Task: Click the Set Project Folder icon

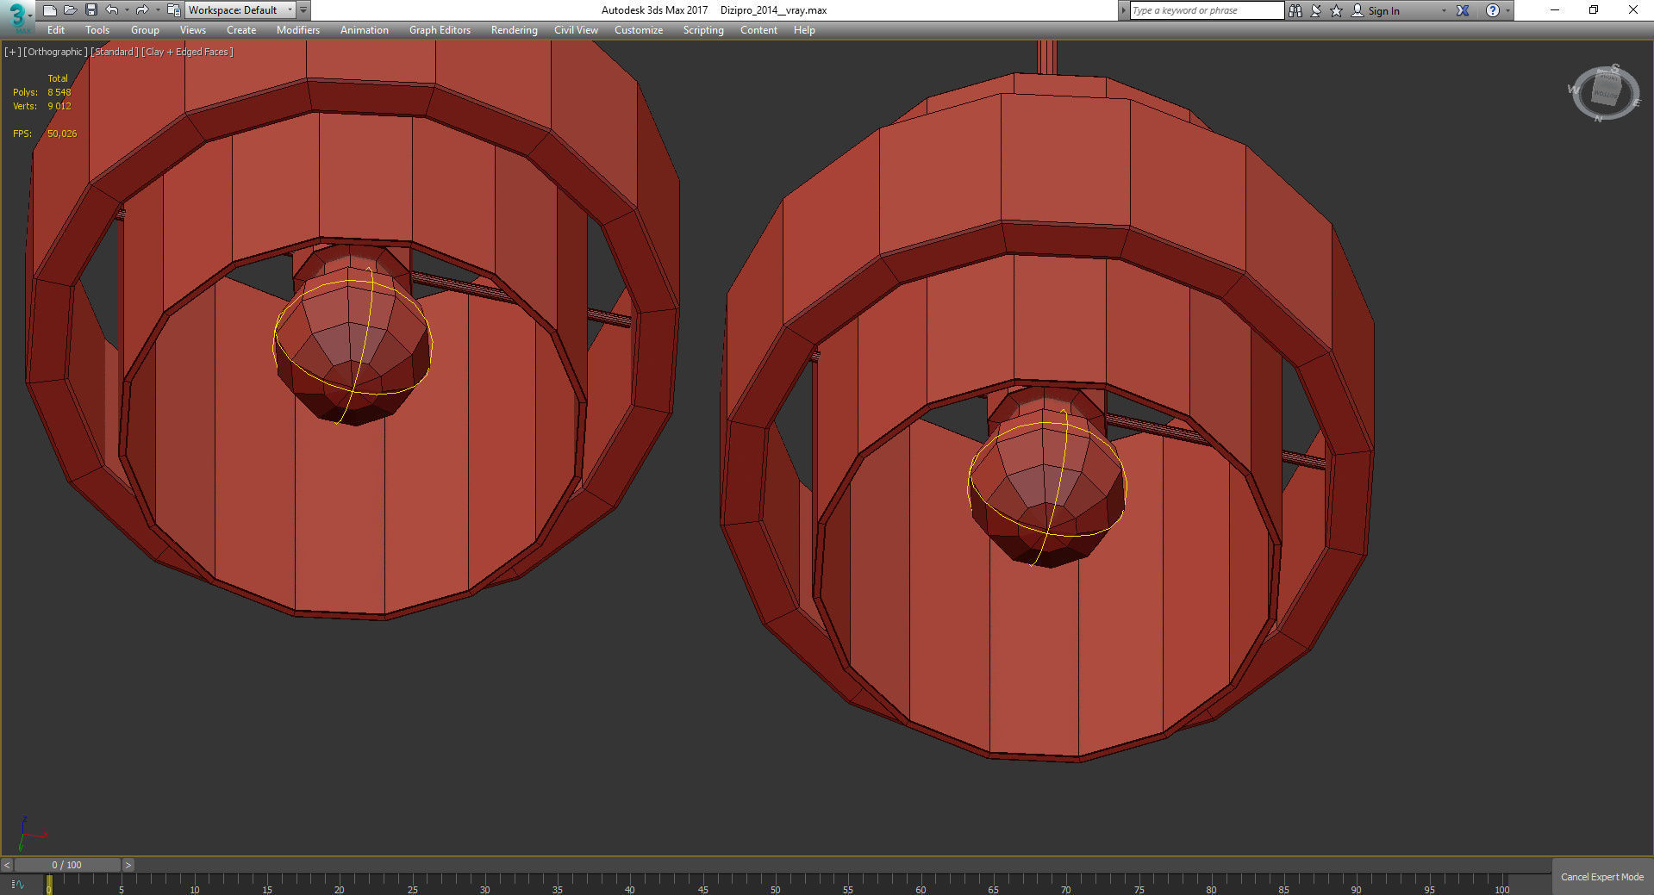Action: (x=173, y=10)
